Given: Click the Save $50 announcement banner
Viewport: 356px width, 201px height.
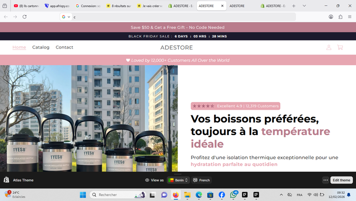Looking at the screenshot, I should pyautogui.click(x=178, y=27).
